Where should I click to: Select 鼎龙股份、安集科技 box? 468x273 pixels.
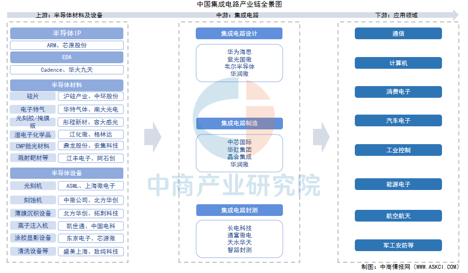click(91, 146)
